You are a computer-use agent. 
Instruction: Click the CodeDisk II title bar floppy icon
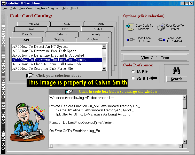[x=3, y=3]
